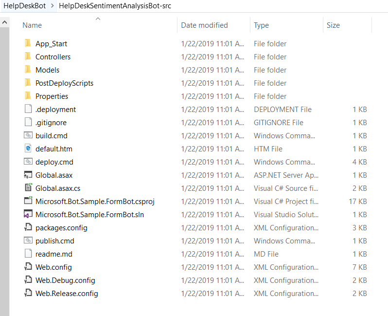Go to HelpDeskBot in breadcrumb path
Viewport: 388px width, 316px height.
24,6
